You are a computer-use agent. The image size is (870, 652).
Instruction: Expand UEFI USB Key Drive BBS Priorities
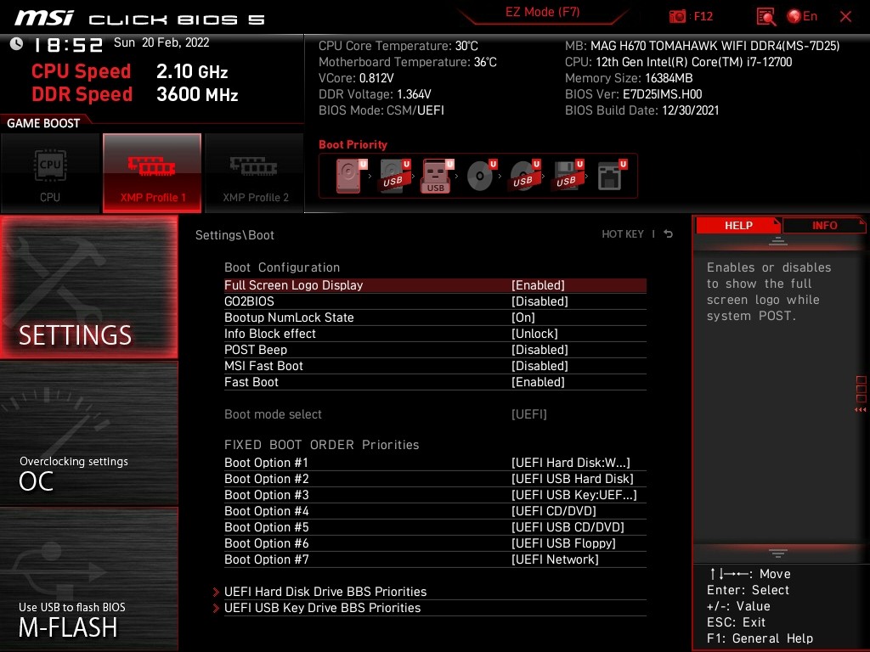(322, 608)
